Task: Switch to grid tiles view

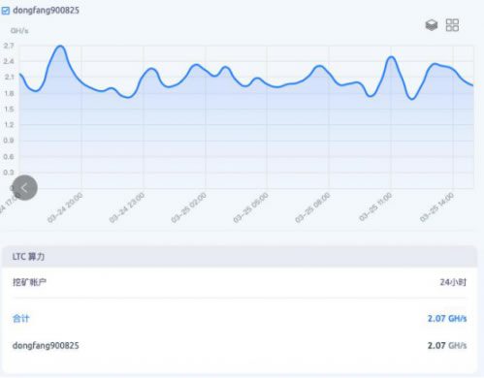Action: pos(452,25)
